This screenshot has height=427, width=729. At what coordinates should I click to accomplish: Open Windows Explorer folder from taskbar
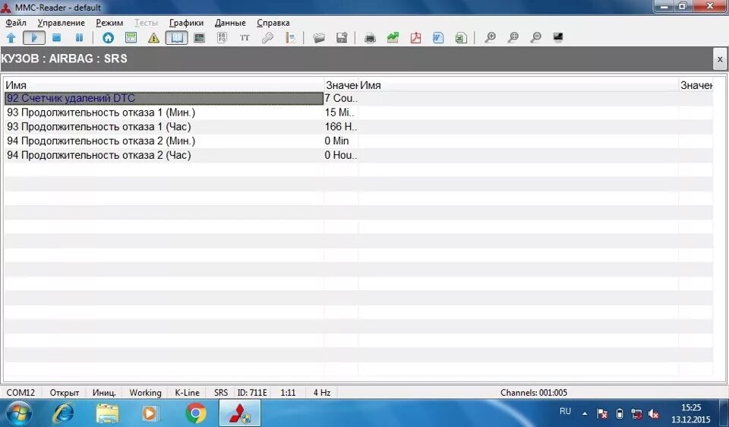tap(107, 413)
